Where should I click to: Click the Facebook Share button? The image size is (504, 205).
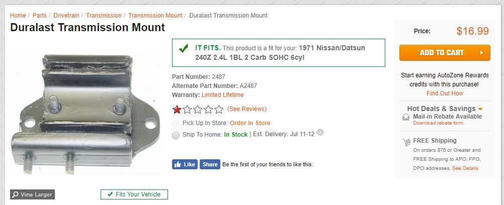coord(210,164)
